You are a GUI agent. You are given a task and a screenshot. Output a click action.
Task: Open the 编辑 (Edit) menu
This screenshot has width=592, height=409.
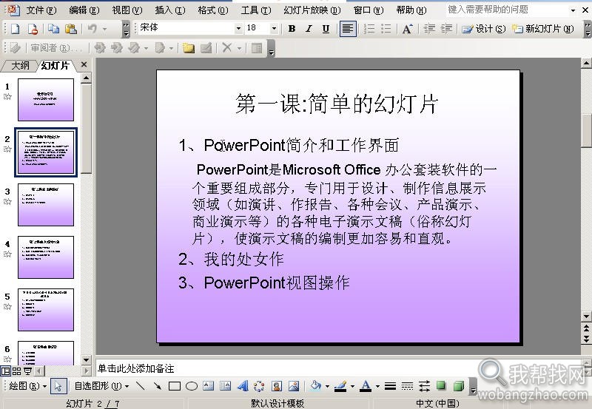coord(84,10)
